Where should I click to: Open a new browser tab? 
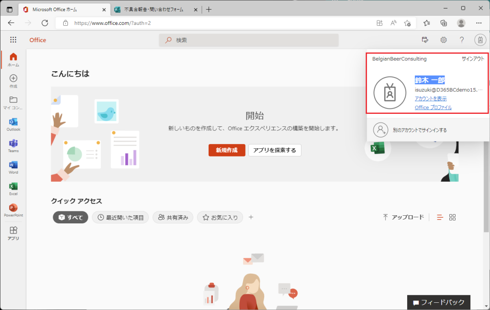[x=209, y=10]
